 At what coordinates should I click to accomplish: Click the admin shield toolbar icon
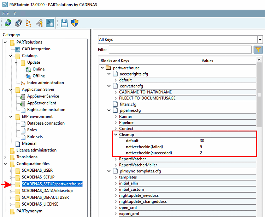pos(75,23)
